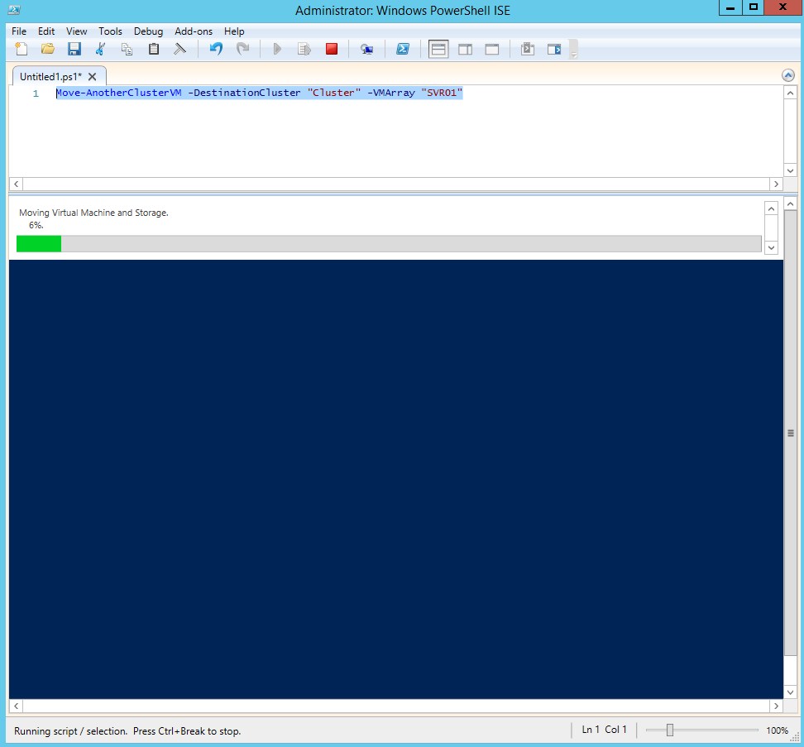Click the Running script status message
Image resolution: width=804 pixels, height=747 pixels.
(x=127, y=731)
